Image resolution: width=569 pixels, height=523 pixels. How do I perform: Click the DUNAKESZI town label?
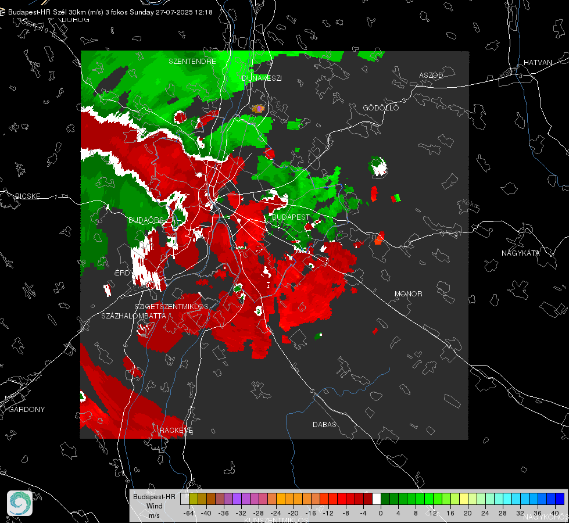coord(262,78)
